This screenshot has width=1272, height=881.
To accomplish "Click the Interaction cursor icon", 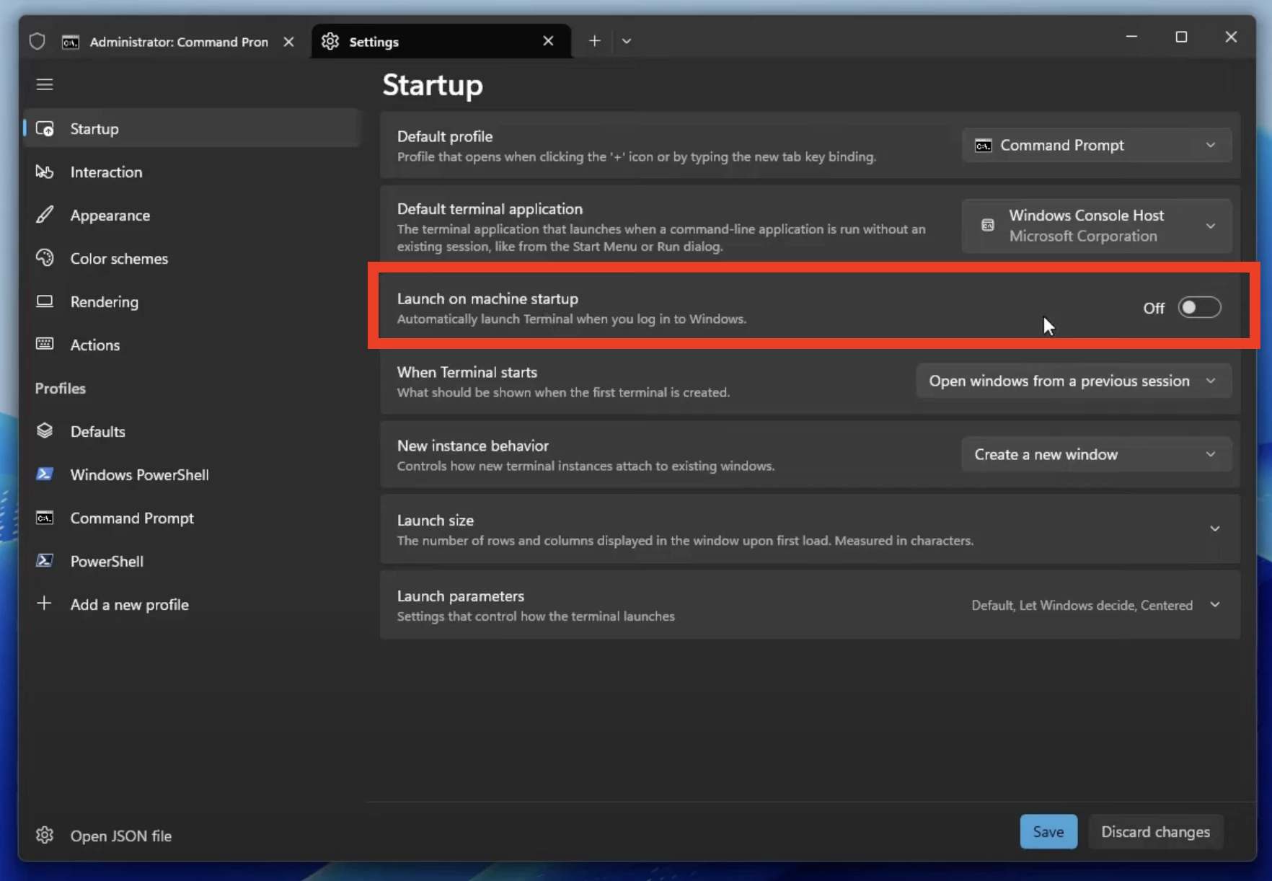I will click(x=45, y=172).
